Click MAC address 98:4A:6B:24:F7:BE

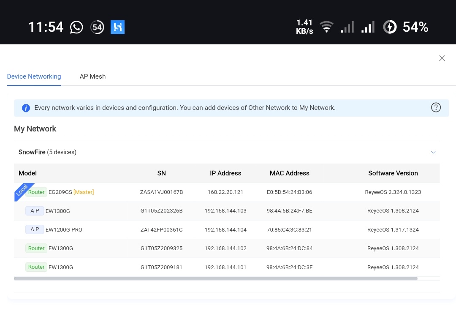point(289,211)
